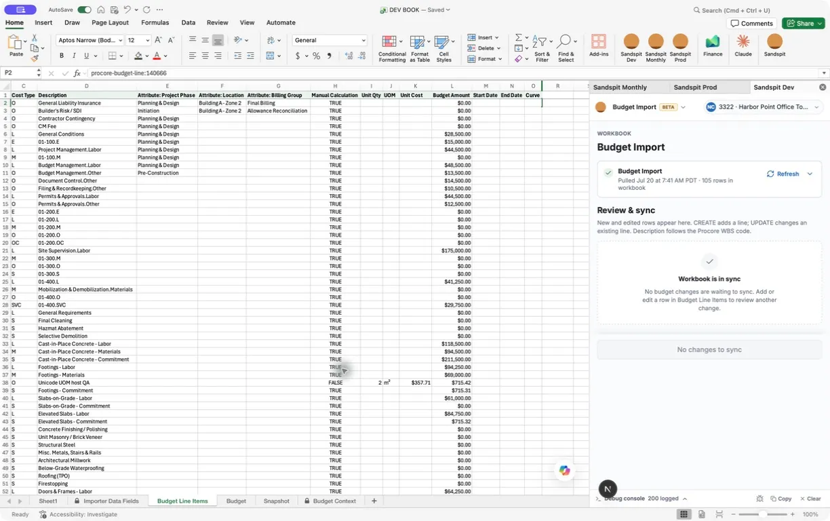Click the No changes to sync button
The height and width of the screenshot is (521, 830).
tap(709, 349)
